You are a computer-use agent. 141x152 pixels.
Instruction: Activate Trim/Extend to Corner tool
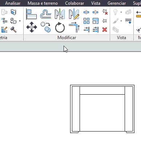click(74, 27)
